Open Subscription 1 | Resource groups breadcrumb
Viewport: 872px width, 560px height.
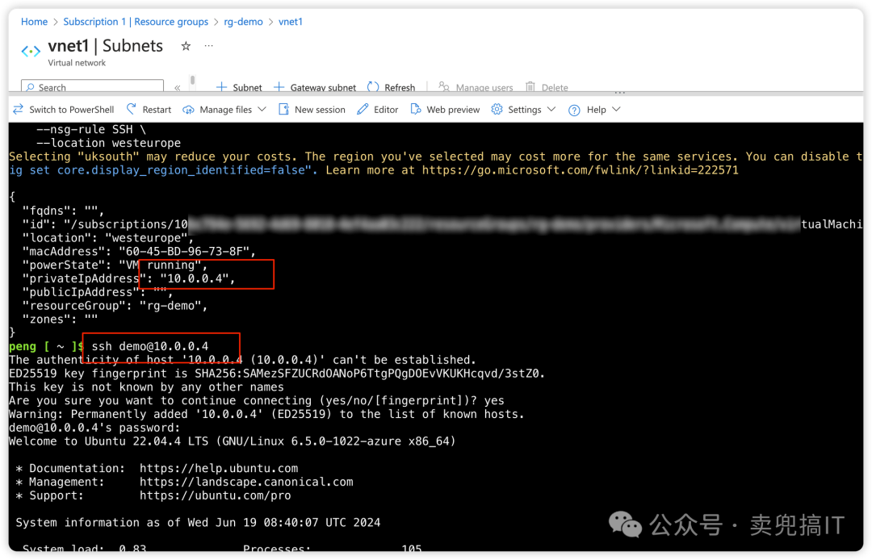[x=136, y=22]
